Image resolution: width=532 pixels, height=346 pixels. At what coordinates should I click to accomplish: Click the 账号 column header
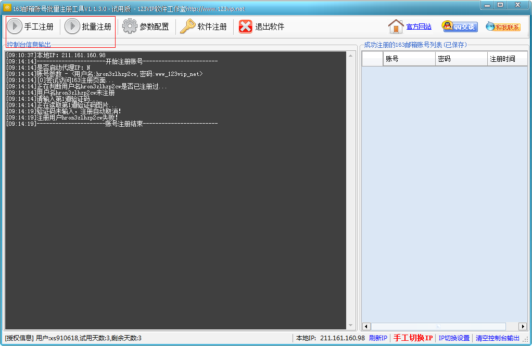coord(409,59)
